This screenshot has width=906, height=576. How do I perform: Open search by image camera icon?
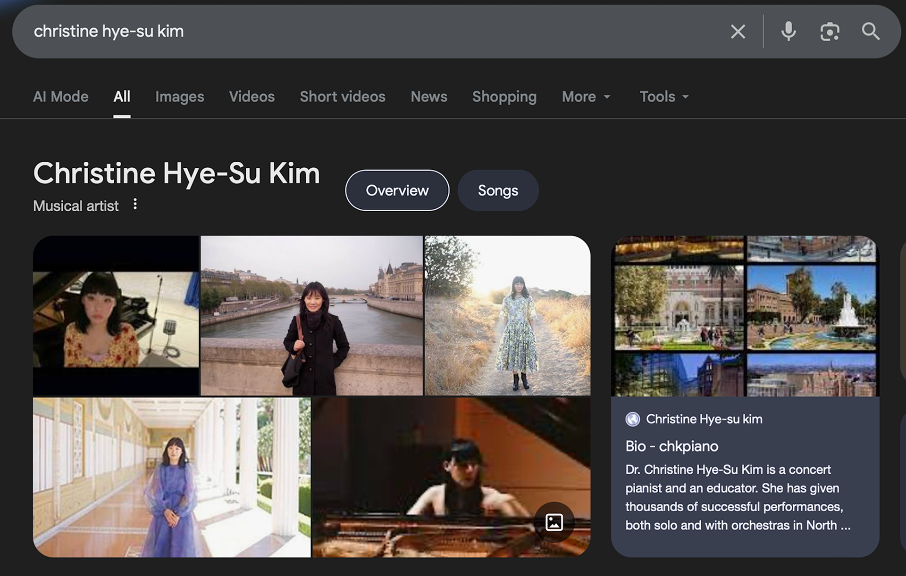830,32
